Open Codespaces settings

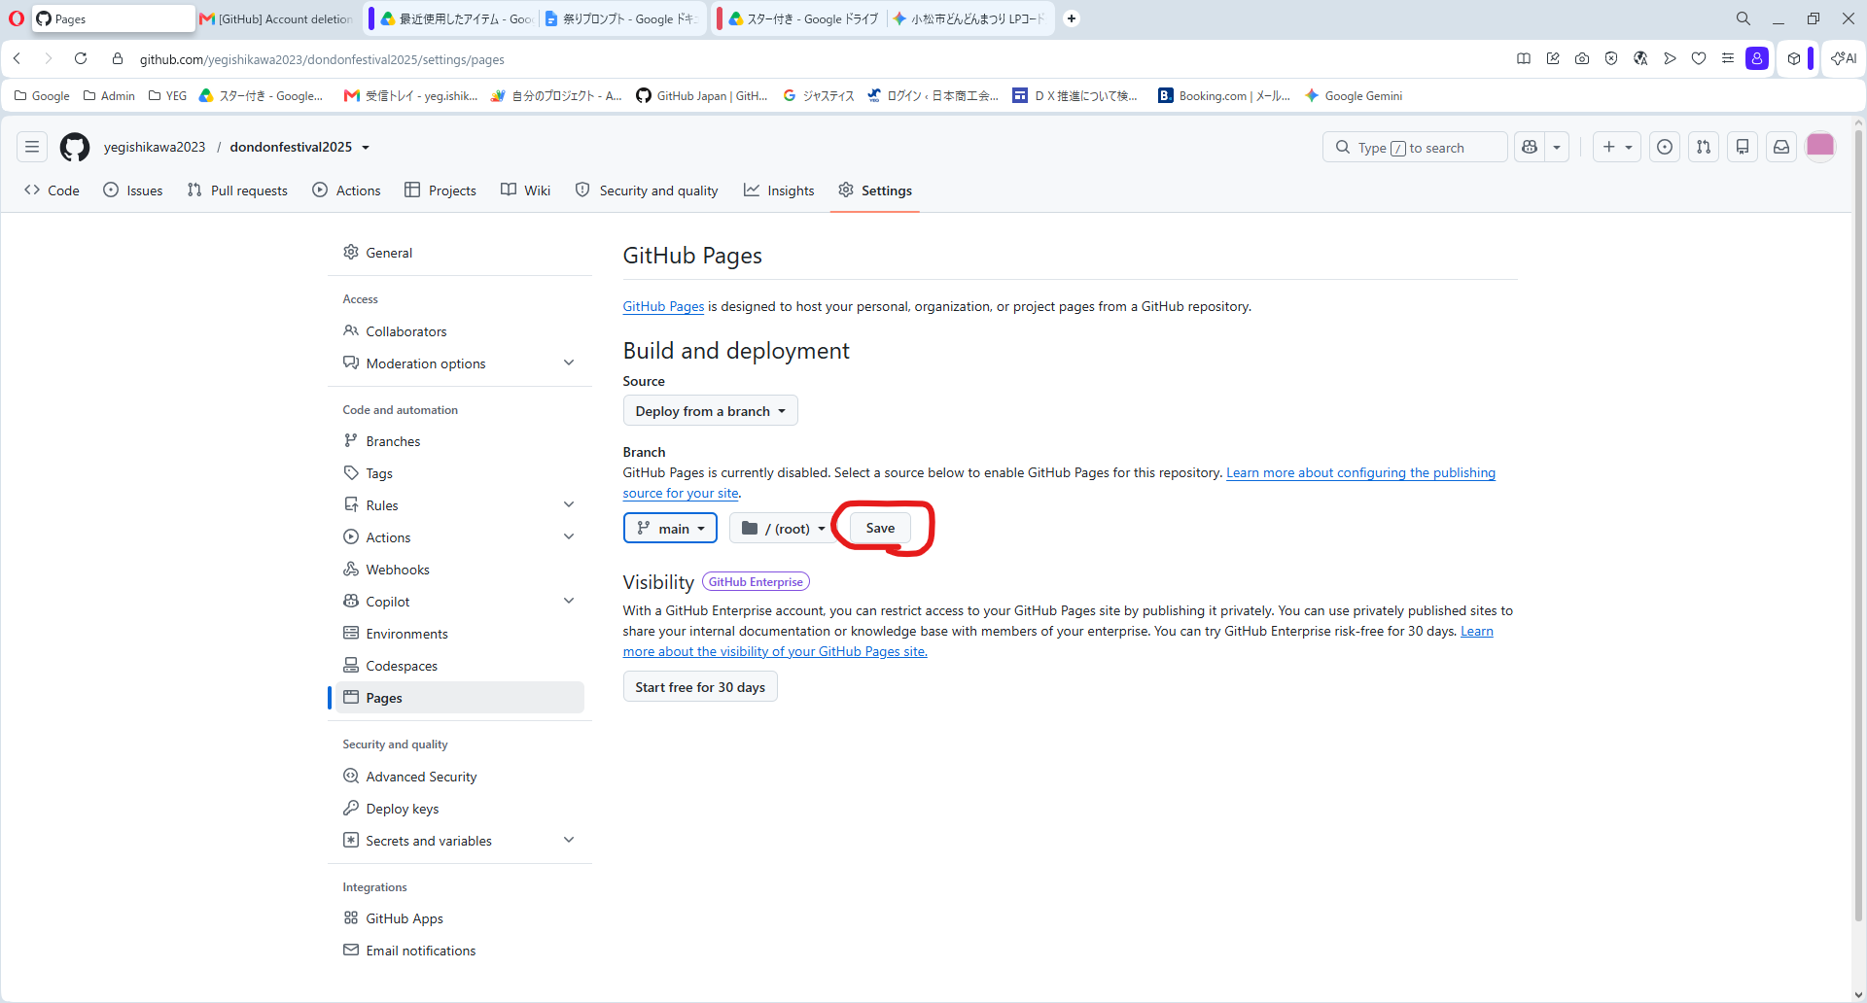pos(459,666)
